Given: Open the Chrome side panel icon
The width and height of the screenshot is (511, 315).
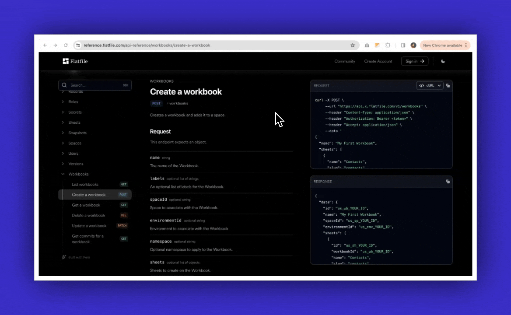Looking at the screenshot, I should coord(403,45).
